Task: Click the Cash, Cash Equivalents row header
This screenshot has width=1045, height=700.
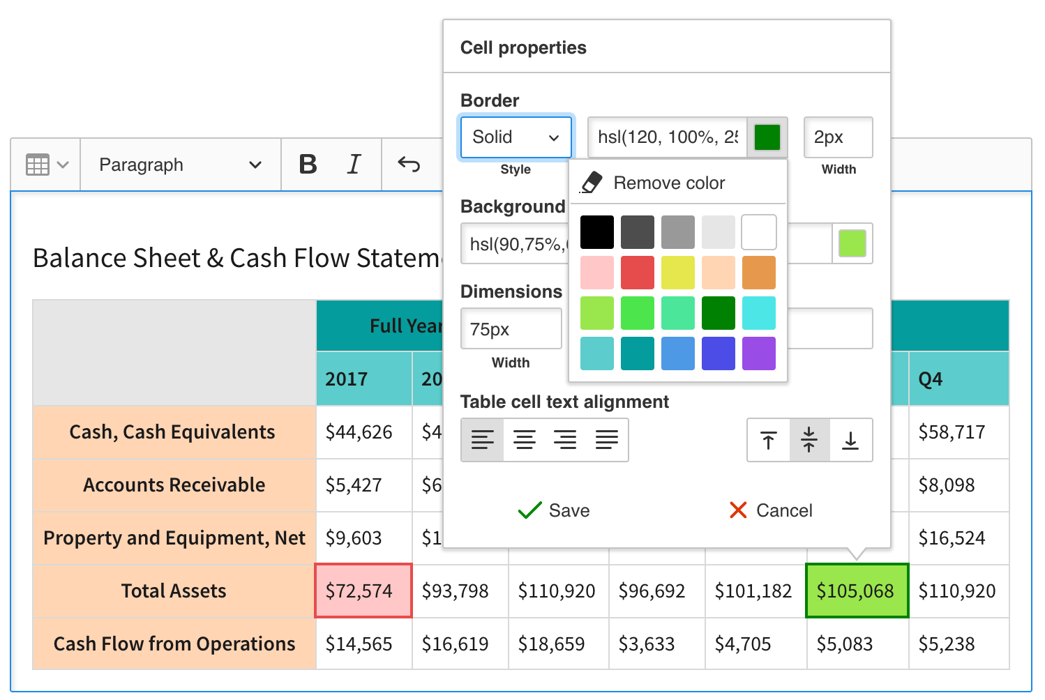Action: tap(174, 432)
